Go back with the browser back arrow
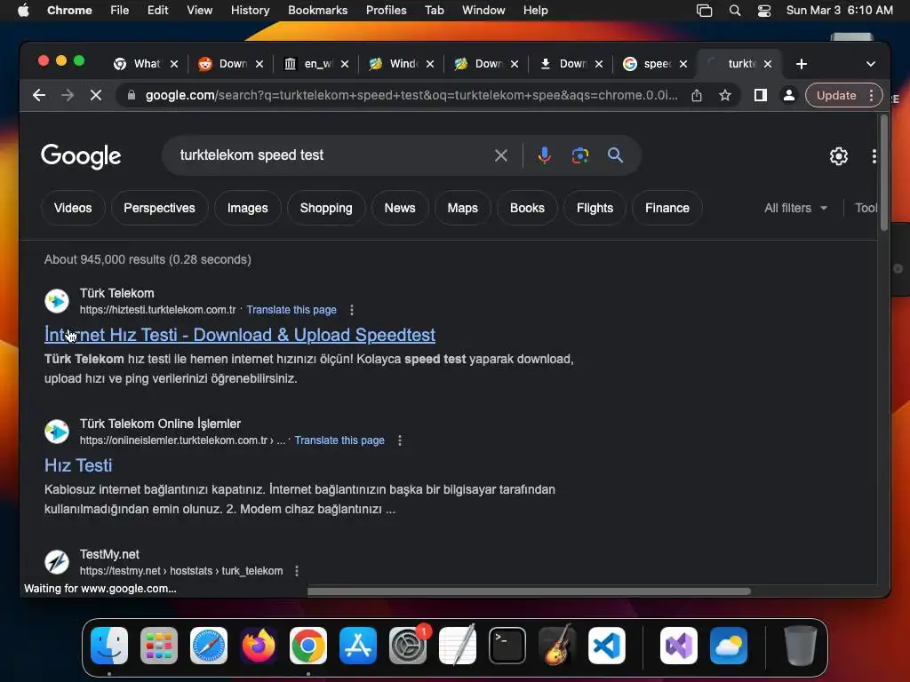910x682 pixels. click(x=39, y=95)
